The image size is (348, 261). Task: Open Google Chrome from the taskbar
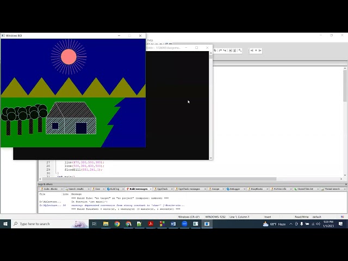tap(117, 224)
